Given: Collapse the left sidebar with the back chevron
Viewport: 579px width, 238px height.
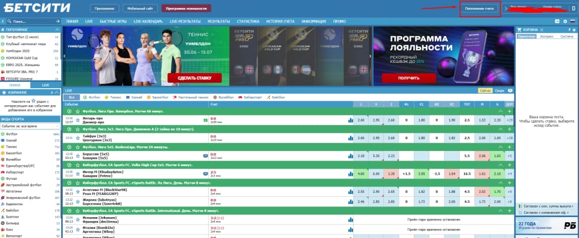Looking at the screenshot, I should [x=3, y=21].
